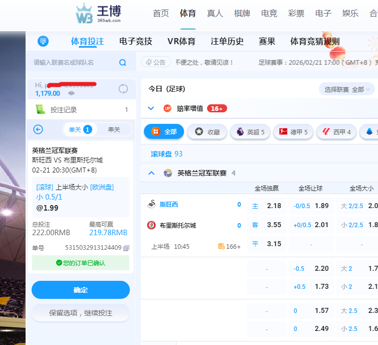Collapse the 赔率增值 section
Viewport: 378px width, 345px height.
(x=151, y=108)
